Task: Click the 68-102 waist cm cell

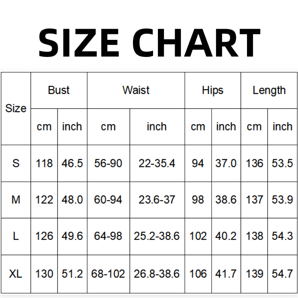Action: point(108,274)
